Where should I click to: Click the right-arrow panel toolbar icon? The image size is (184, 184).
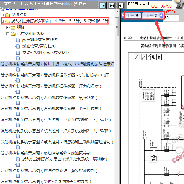tap(103, 5)
